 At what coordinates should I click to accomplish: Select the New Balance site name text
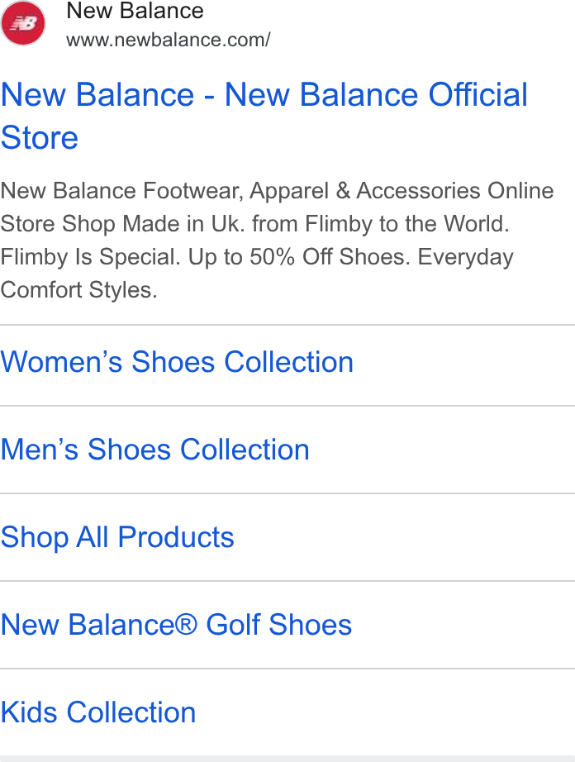[x=135, y=11]
